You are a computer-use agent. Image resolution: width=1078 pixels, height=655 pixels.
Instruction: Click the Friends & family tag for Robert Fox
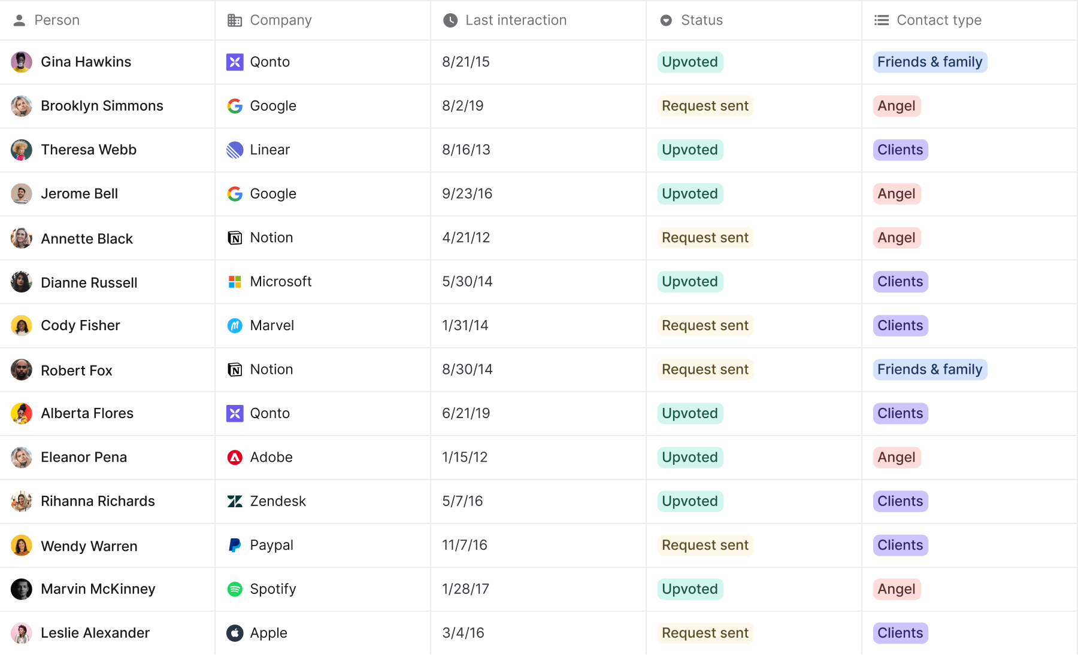click(929, 370)
